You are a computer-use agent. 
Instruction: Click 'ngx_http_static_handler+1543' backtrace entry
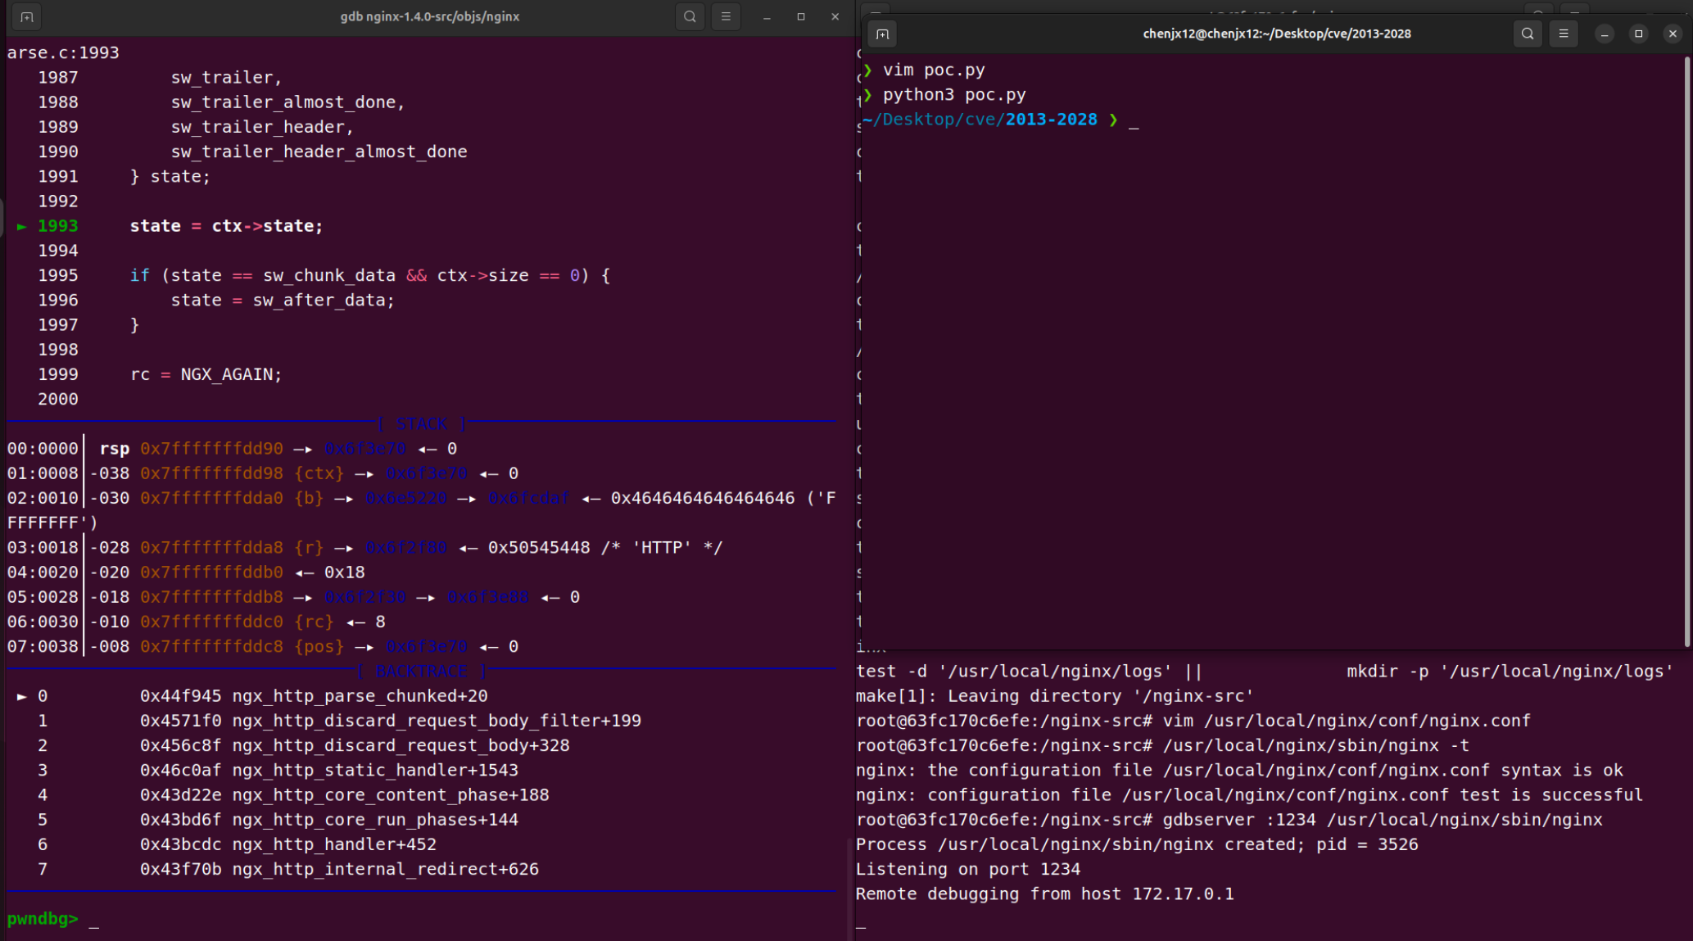pyautogui.click(x=375, y=770)
